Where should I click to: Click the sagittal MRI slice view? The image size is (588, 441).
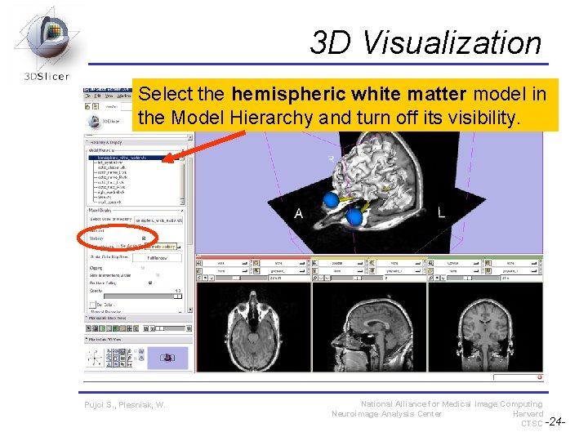coord(369,327)
